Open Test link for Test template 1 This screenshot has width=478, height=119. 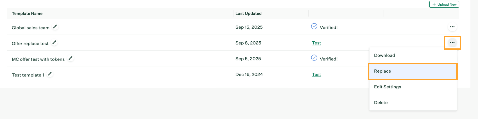click(316, 75)
